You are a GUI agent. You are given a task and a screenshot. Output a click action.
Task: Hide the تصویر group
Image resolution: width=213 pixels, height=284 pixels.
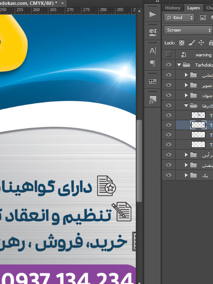coord(169,85)
